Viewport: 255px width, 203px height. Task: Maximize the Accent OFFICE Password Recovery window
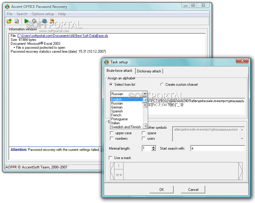[x=193, y=5]
